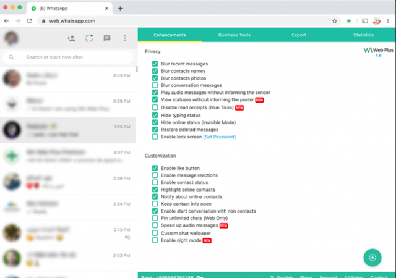Open the chat from 3:07 PM
The width and height of the screenshot is (396, 278).
67,156
